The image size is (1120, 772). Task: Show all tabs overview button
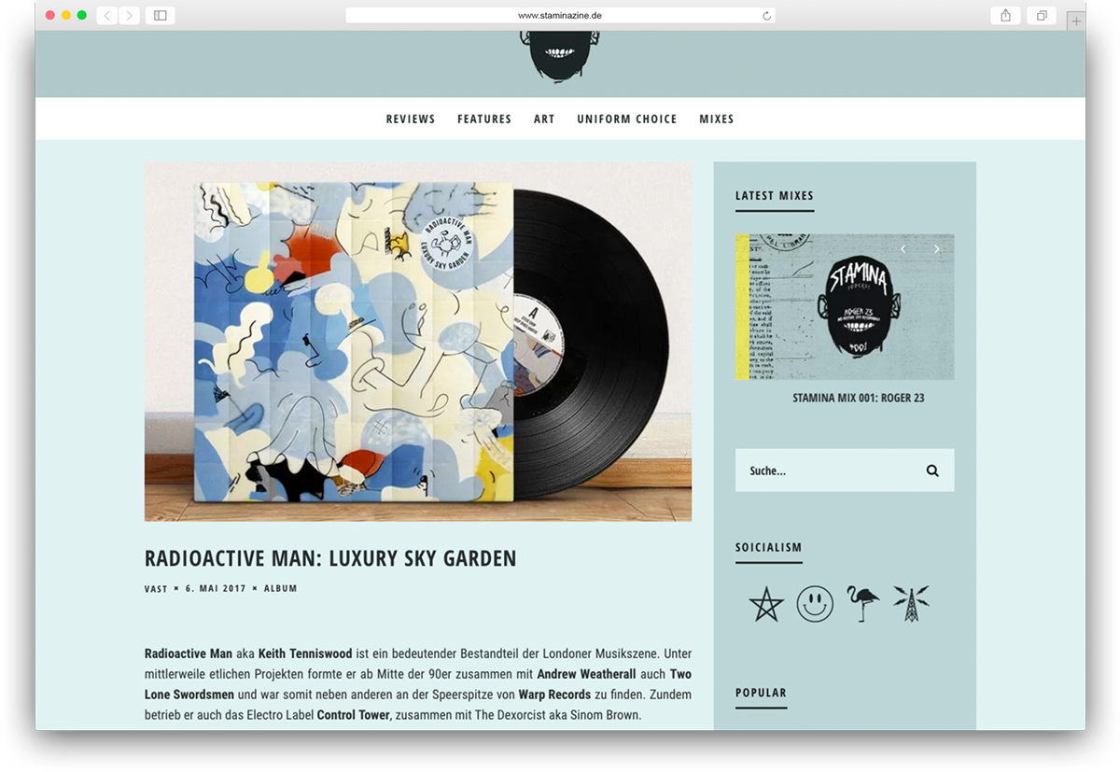point(1042,16)
